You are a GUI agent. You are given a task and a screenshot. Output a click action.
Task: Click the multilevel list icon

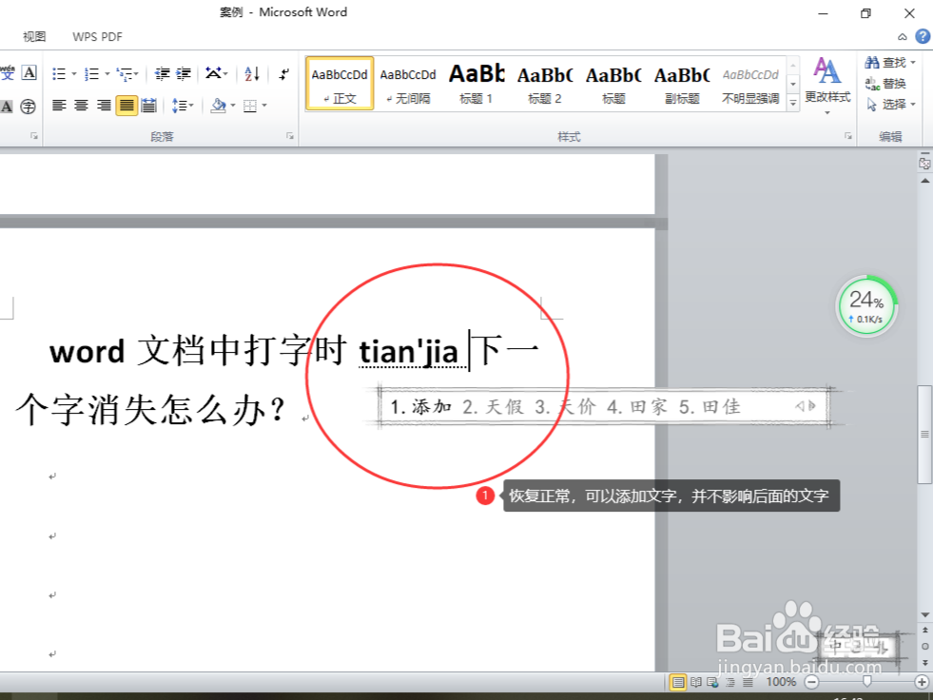coord(125,74)
